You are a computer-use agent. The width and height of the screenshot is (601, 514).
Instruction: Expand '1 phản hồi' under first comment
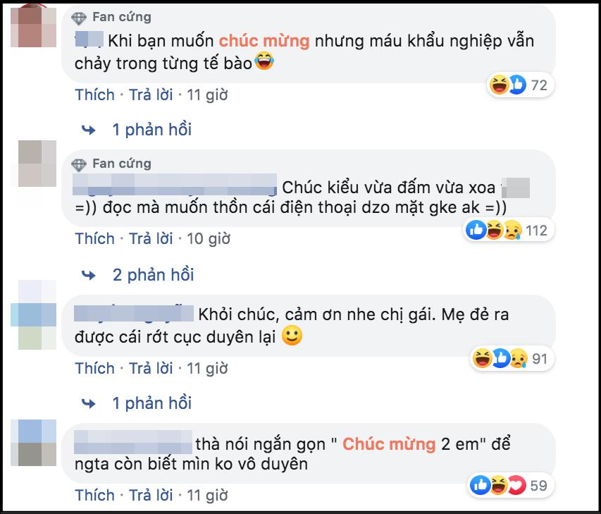pos(151,130)
